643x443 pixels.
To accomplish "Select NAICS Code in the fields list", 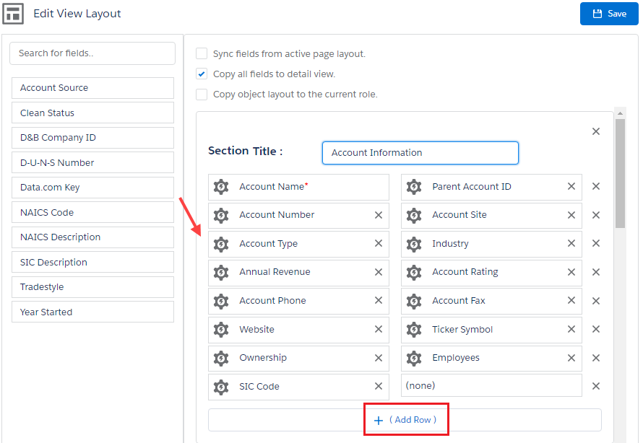I will pyautogui.click(x=92, y=213).
